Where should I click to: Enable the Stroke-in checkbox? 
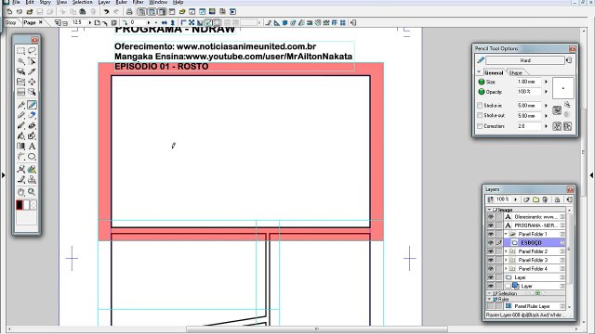click(x=480, y=105)
